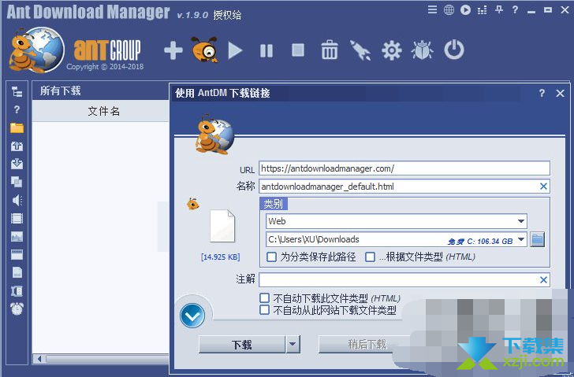Select the 所有下载 list heading
The height and width of the screenshot is (377, 574).
[x=61, y=91]
